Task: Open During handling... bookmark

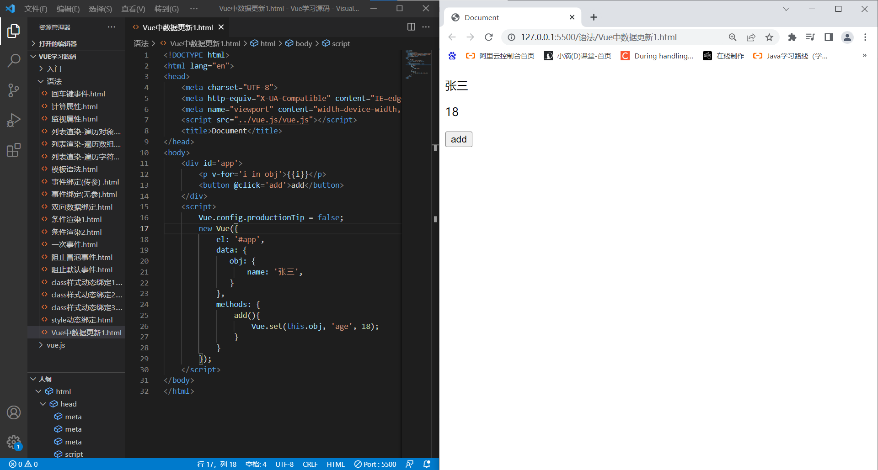Action: (657, 56)
